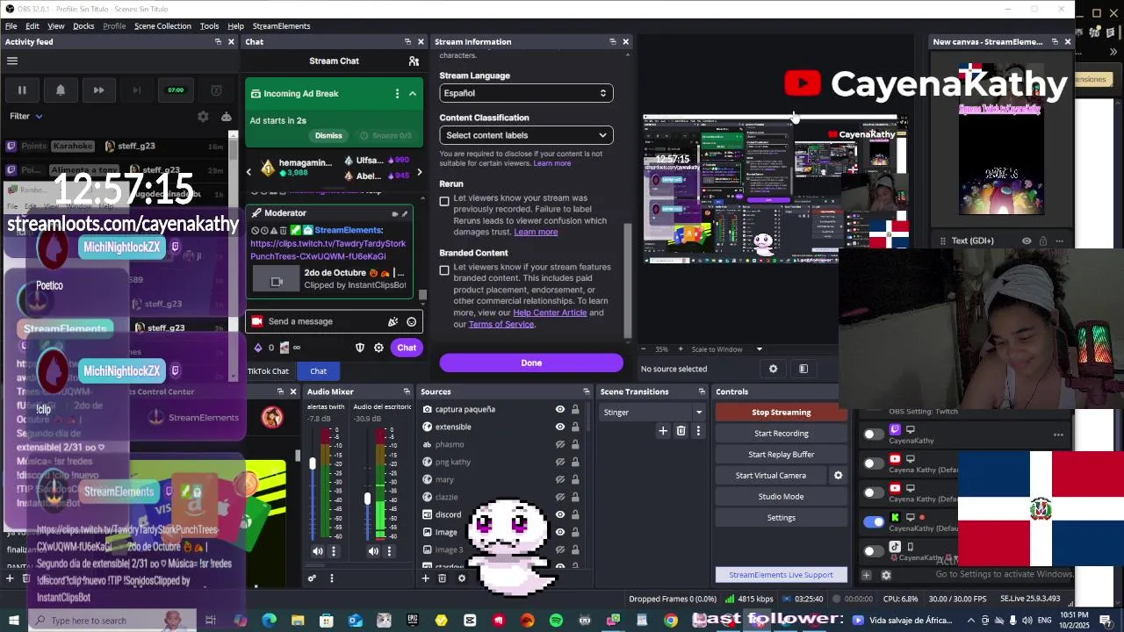Open the Docks menu
This screenshot has width=1124, height=632.
pos(83,26)
